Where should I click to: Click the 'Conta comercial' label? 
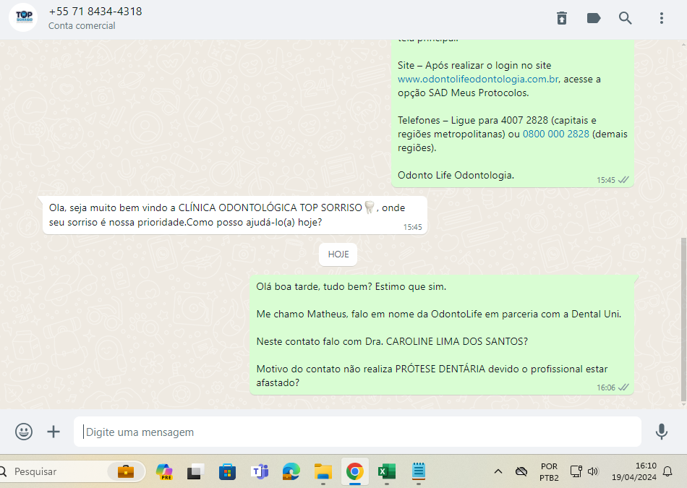(x=82, y=26)
